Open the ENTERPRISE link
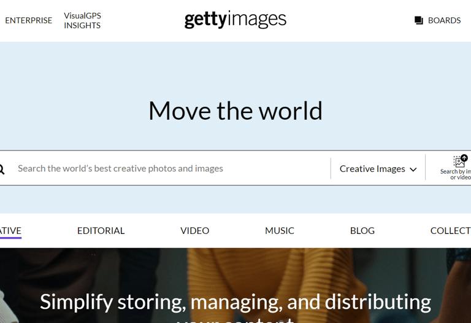 click(29, 20)
